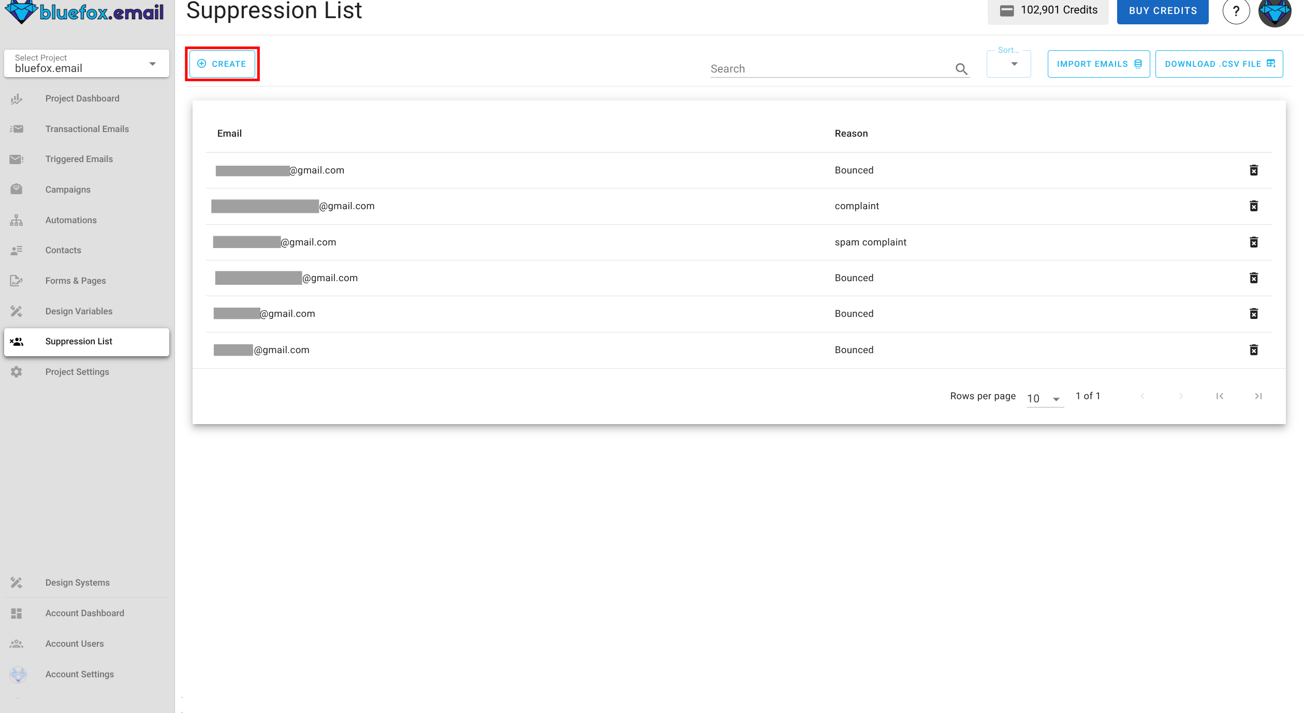Select the Design Variables wand icon
This screenshot has width=1304, height=713.
(16, 311)
